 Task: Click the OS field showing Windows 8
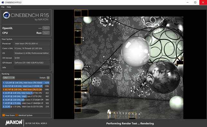(x=32, y=53)
